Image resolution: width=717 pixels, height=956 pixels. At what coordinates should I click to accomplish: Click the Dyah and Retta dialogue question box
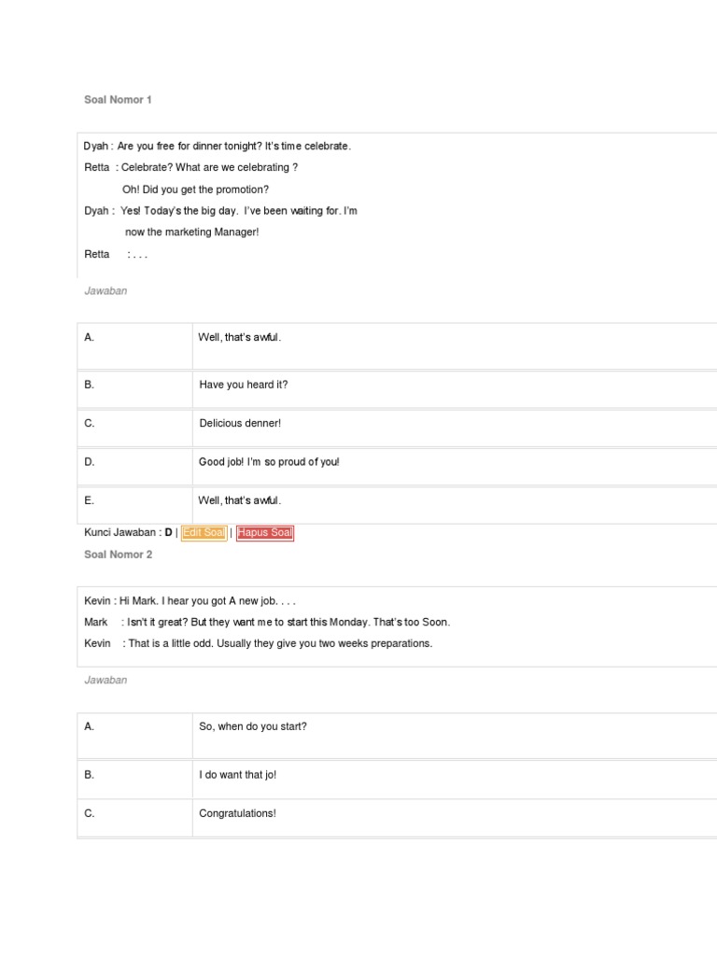397,205
